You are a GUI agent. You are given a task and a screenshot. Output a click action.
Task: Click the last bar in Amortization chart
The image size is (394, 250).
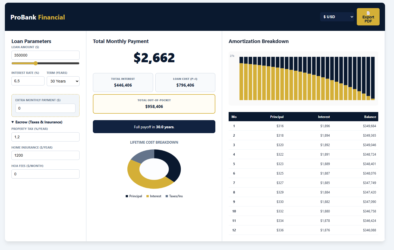tap(373, 78)
